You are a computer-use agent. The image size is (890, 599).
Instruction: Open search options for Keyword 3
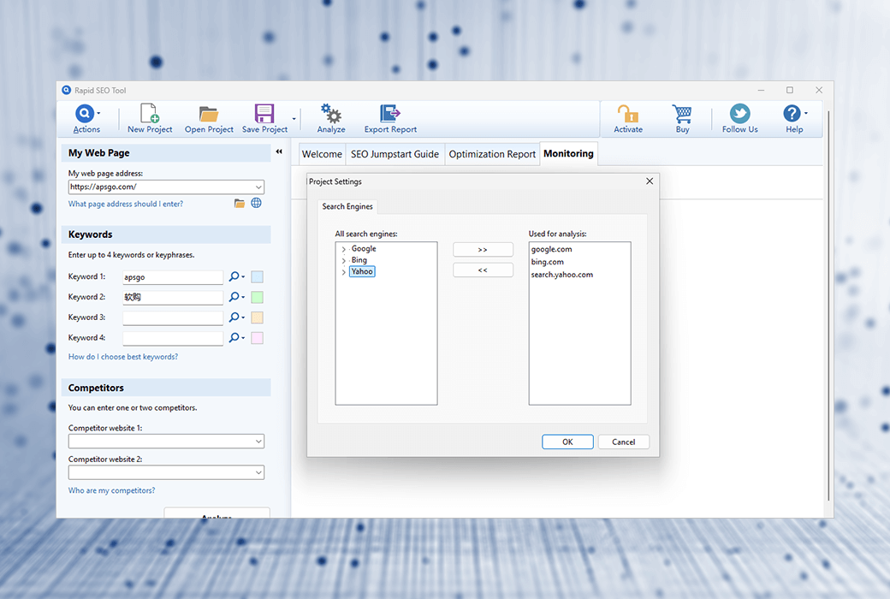[236, 317]
